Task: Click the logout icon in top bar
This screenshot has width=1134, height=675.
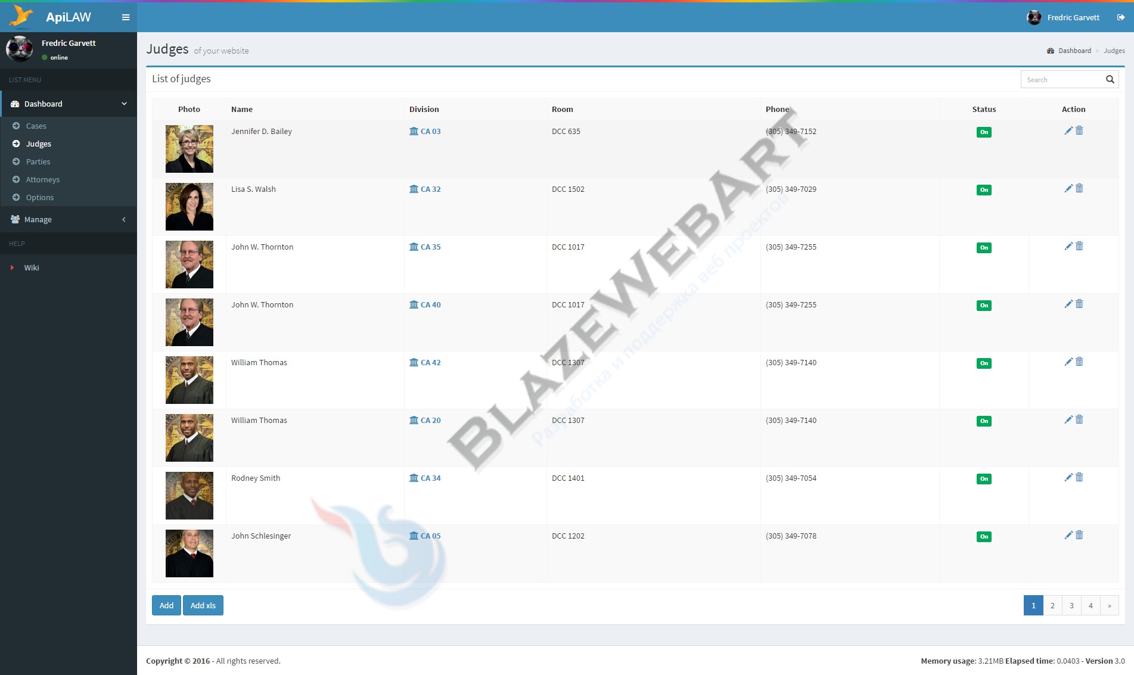Action: 1120,17
